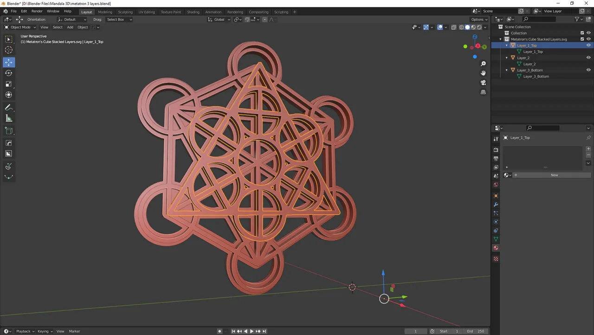Pin the Layer_1_Top properties context
Screen dimensions: 594x335
tap(588, 138)
